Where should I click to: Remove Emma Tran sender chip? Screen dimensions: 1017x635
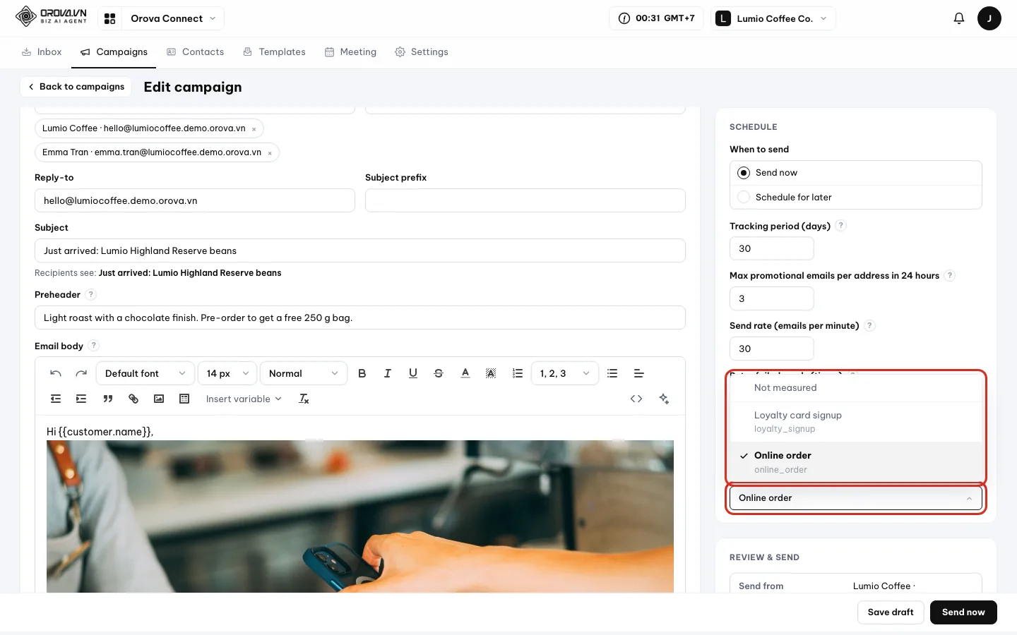(270, 153)
